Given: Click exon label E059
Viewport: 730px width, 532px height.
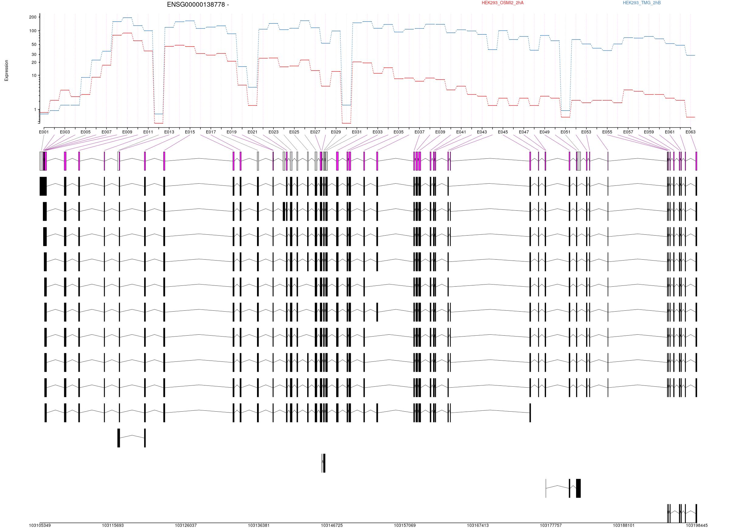Looking at the screenshot, I should [x=649, y=132].
